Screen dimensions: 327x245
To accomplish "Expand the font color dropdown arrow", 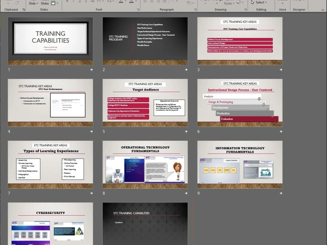I will (136, 1).
